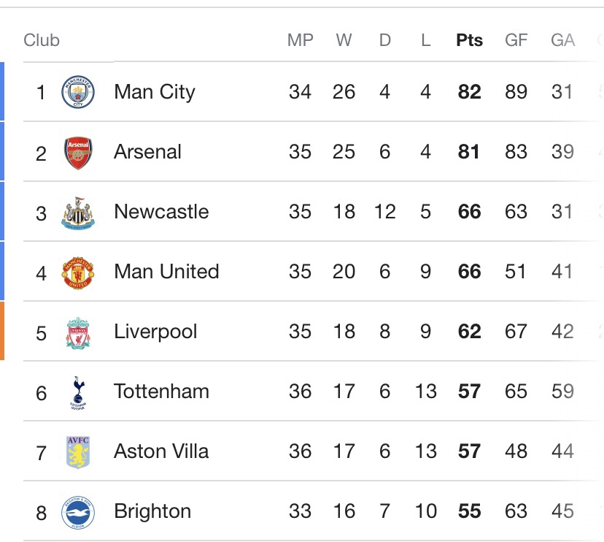Click the Liverpool club crest
The width and height of the screenshot is (604, 542).
coord(79,331)
